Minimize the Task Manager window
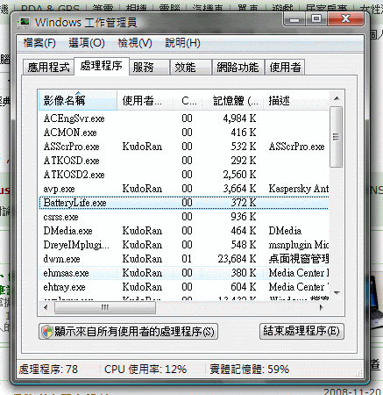 [x=294, y=19]
